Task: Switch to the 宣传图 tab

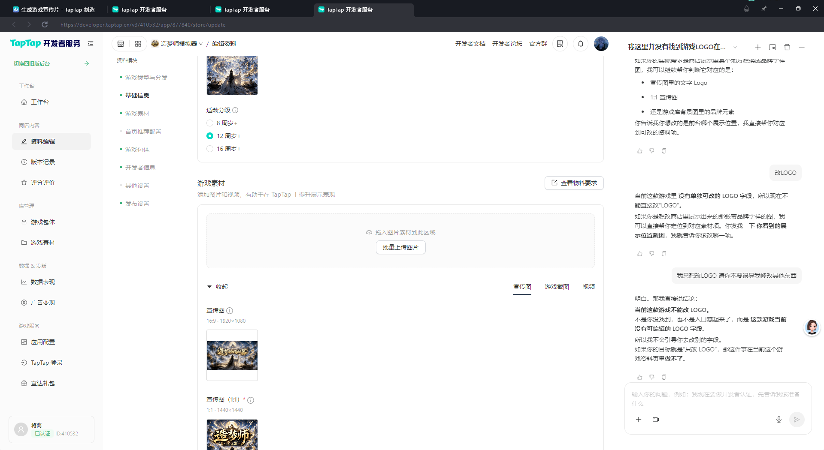Action: point(522,287)
